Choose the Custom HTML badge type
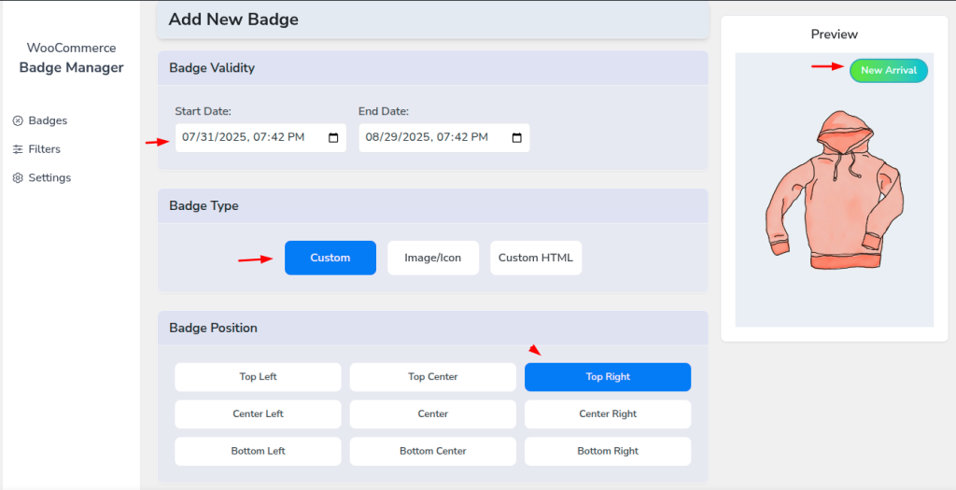The width and height of the screenshot is (956, 490). coord(536,258)
